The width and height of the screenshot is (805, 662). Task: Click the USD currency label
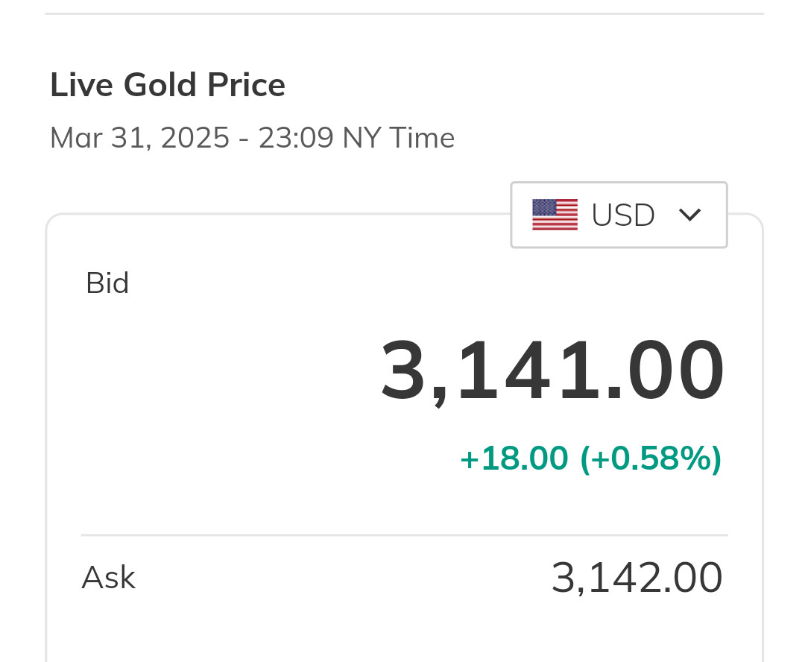click(623, 215)
